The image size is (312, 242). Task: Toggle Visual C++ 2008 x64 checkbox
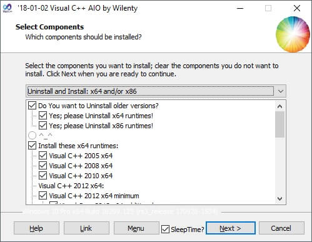pyautogui.click(x=43, y=166)
